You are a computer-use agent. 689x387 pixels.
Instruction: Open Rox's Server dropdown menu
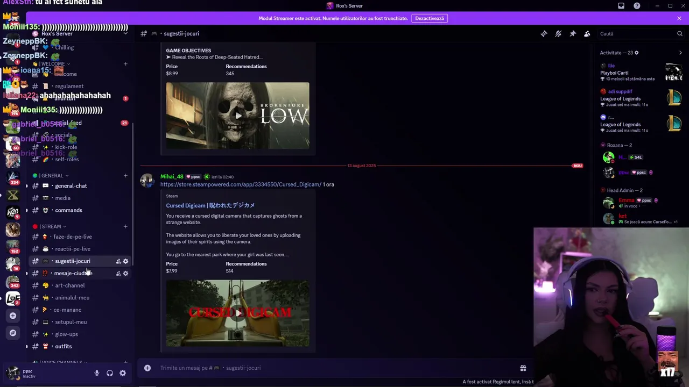pos(125,33)
